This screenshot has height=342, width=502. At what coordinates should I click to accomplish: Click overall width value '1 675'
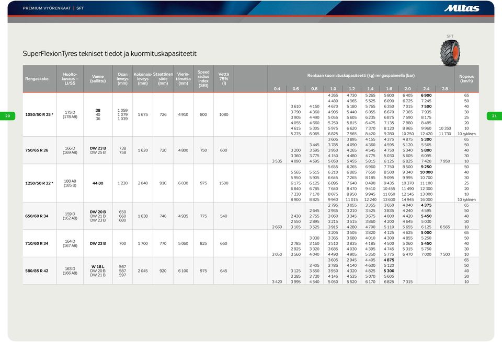click(143, 114)
